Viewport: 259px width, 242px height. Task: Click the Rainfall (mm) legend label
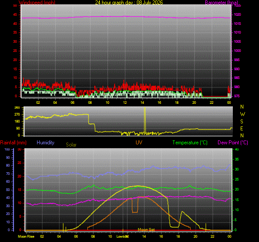tap(14, 143)
